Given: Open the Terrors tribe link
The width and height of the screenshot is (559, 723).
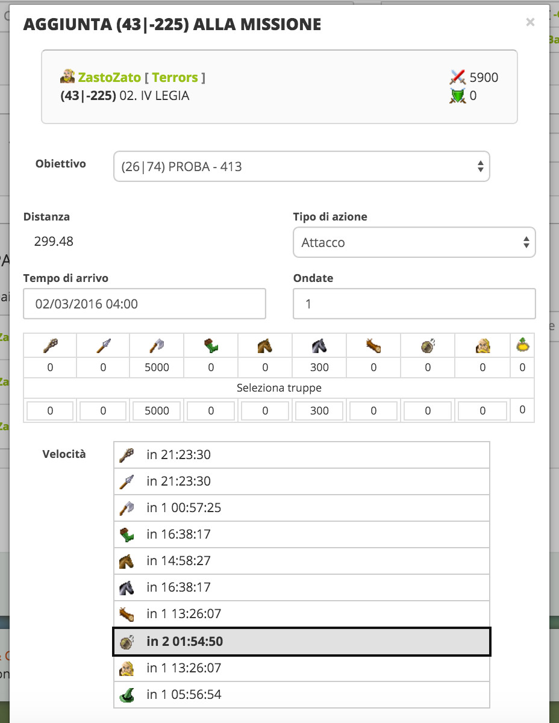Looking at the screenshot, I should click(175, 77).
